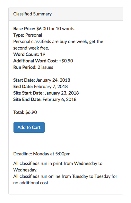Click the Classified Summary panel heading

32,14
